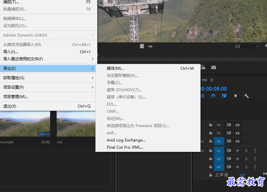The image size is (267, 192).
Task: Toggle lock on track A3
Action: 211,167
